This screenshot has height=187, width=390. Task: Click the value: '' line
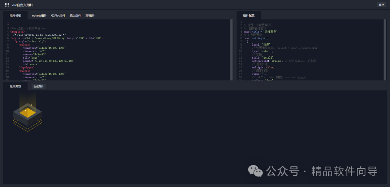pos(259,74)
